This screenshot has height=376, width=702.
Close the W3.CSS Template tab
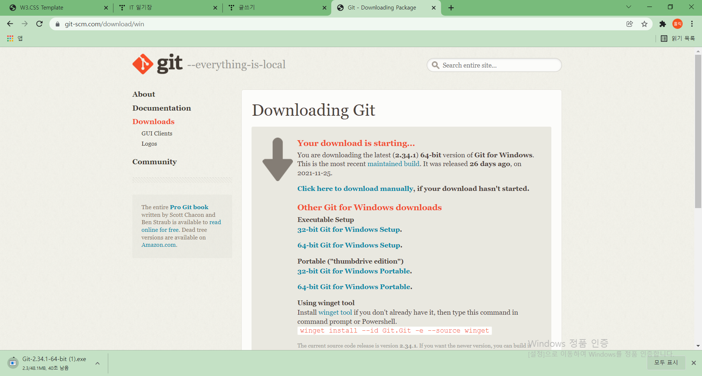click(x=106, y=8)
